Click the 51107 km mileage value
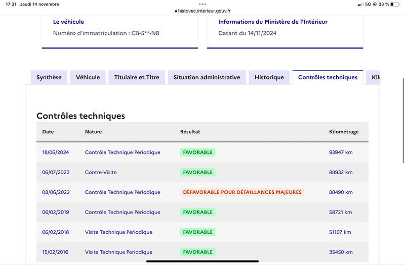The height and width of the screenshot is (265, 405). 340,232
